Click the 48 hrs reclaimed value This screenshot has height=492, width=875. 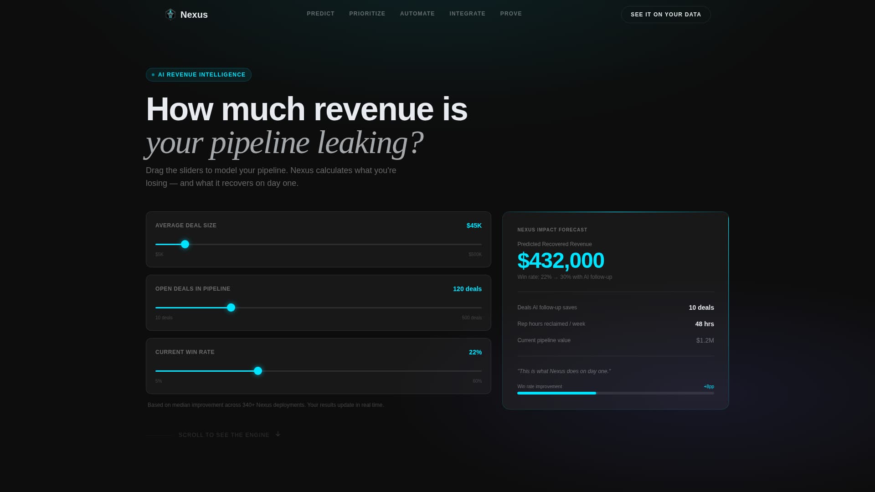(x=705, y=324)
